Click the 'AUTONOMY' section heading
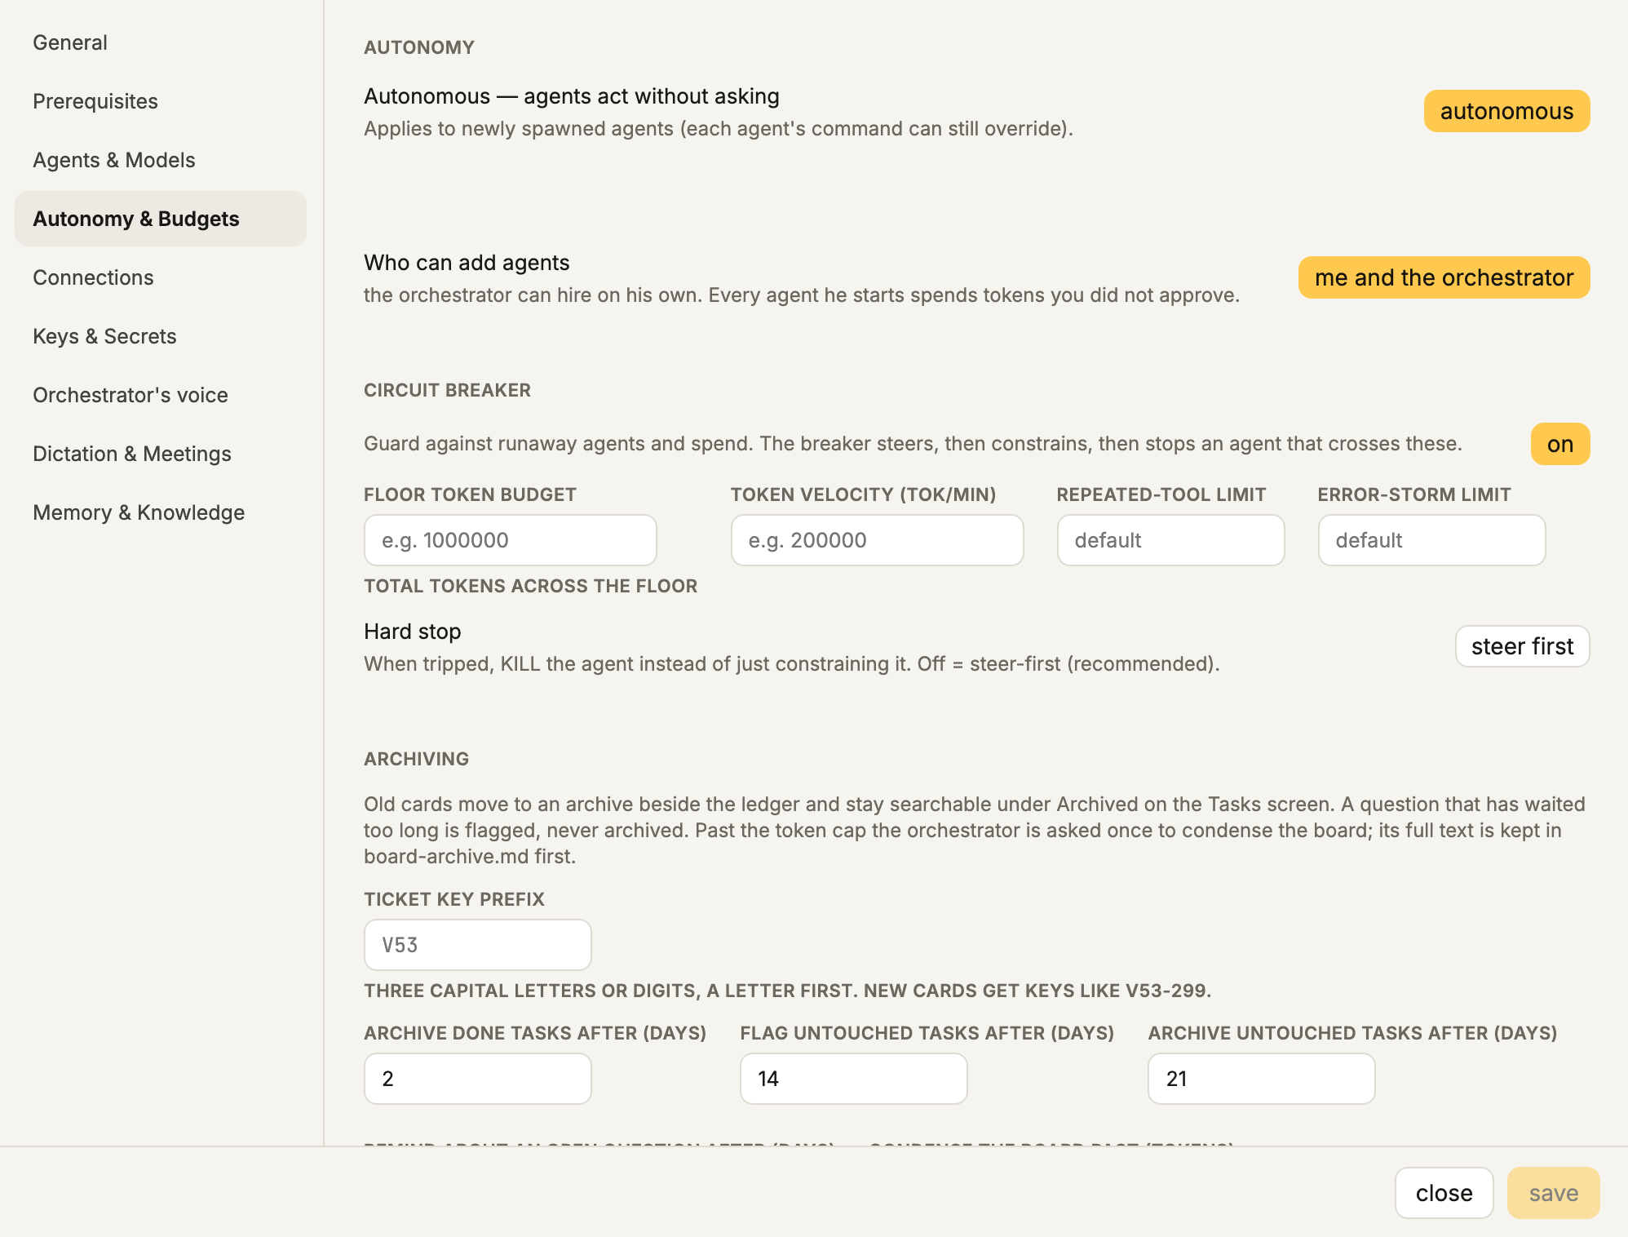 tap(419, 47)
